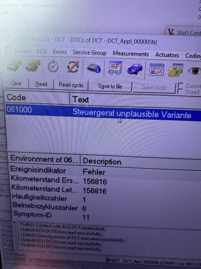Click the connect to ECU toolbar icon
Screen dimensions: 201x269
click(15, 66)
